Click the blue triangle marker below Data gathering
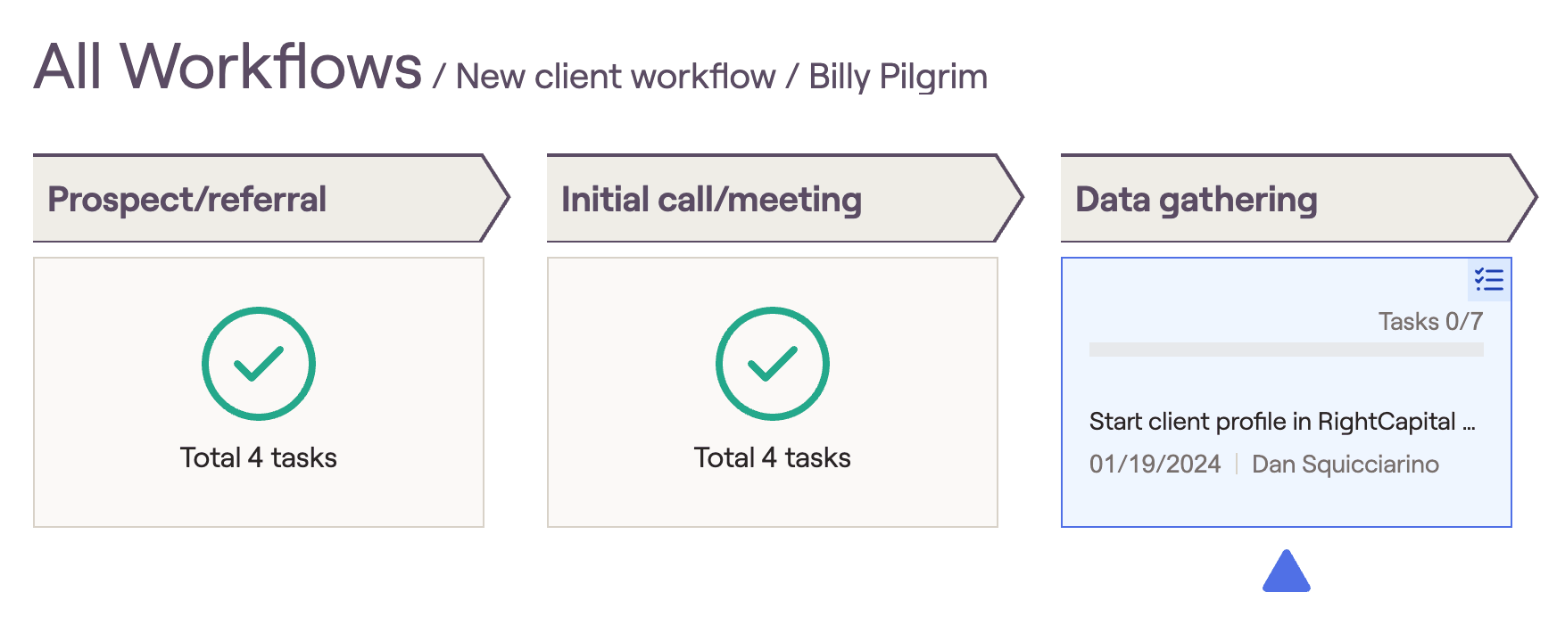1565x617 pixels. pos(1286,573)
